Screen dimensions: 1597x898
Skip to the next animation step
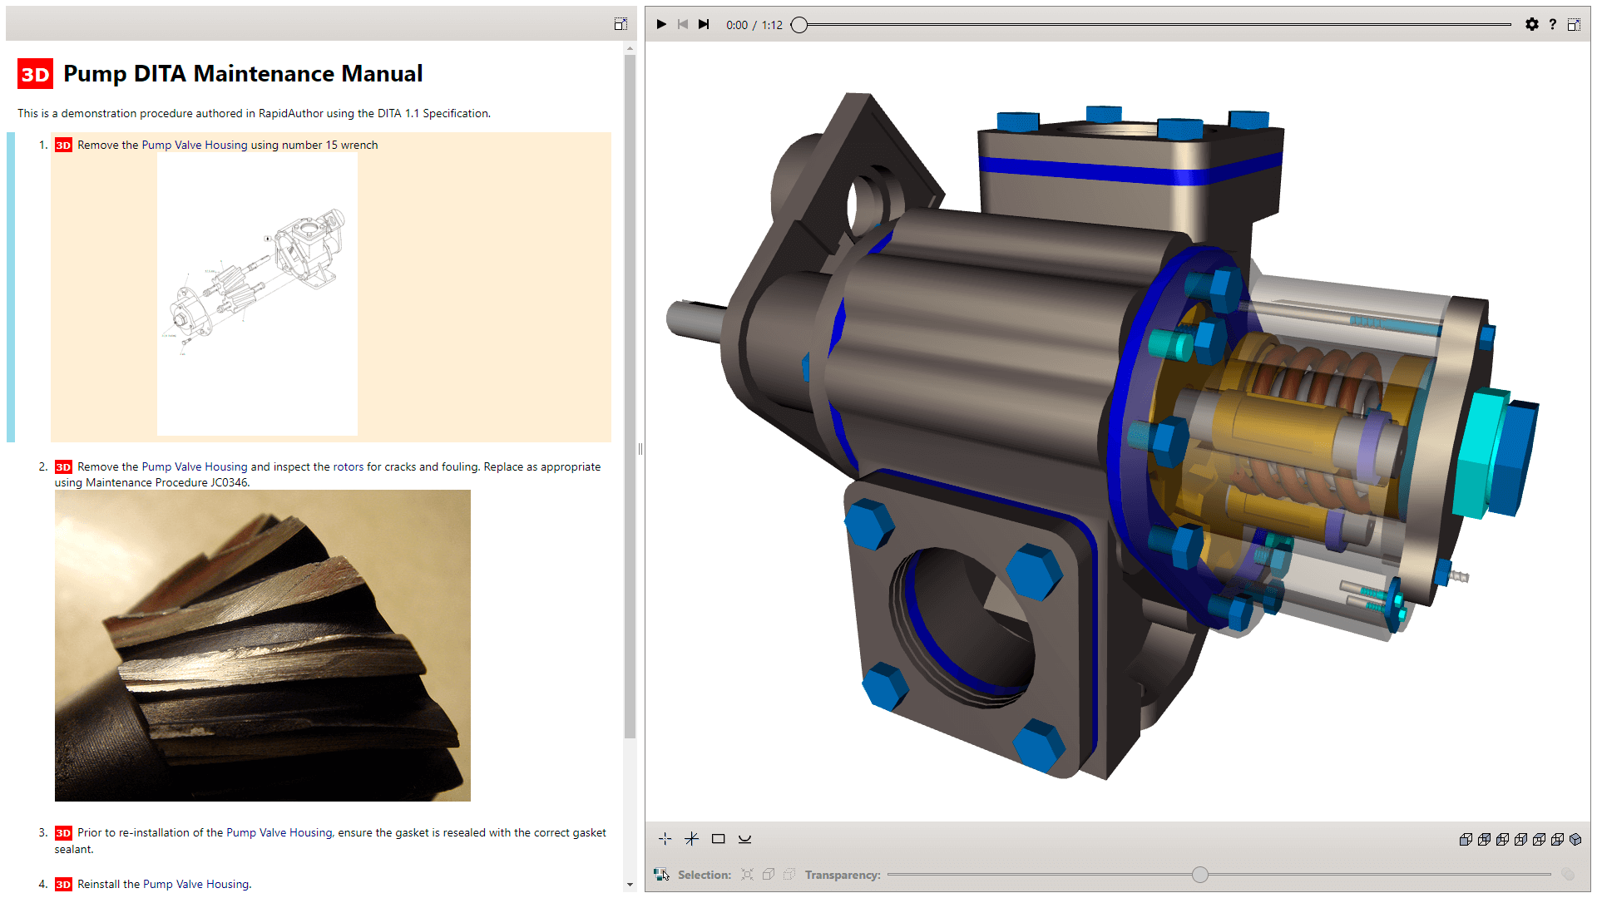point(704,24)
